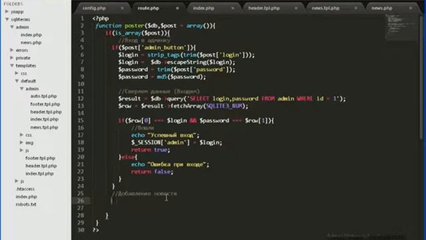Expand the img folder arrow
The width and height of the screenshot is (426, 240).
click(x=21, y=142)
